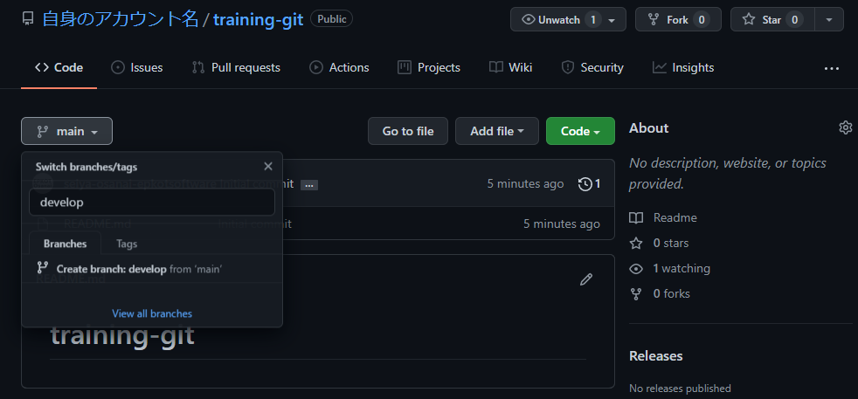Edit README with the pencil icon
Viewport: 858px width, 399px height.
586,279
